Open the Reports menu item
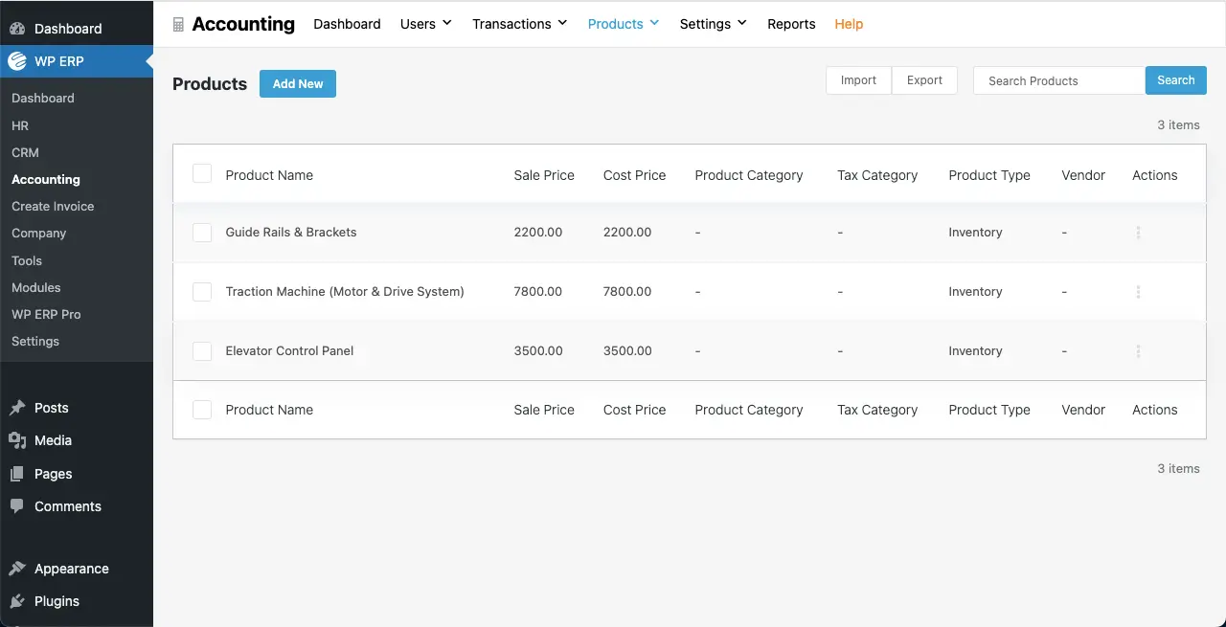The height and width of the screenshot is (627, 1226). [791, 24]
